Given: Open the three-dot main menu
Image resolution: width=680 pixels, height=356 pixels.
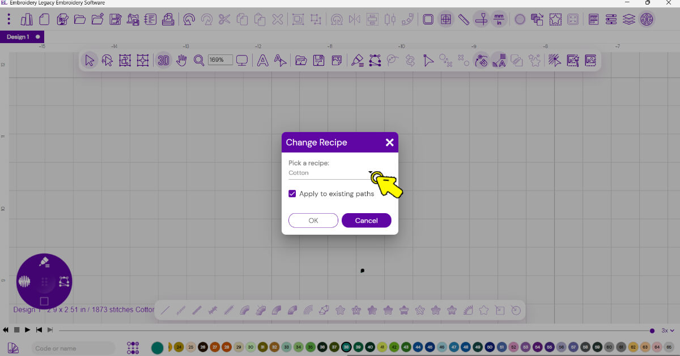Looking at the screenshot, I should [8, 19].
